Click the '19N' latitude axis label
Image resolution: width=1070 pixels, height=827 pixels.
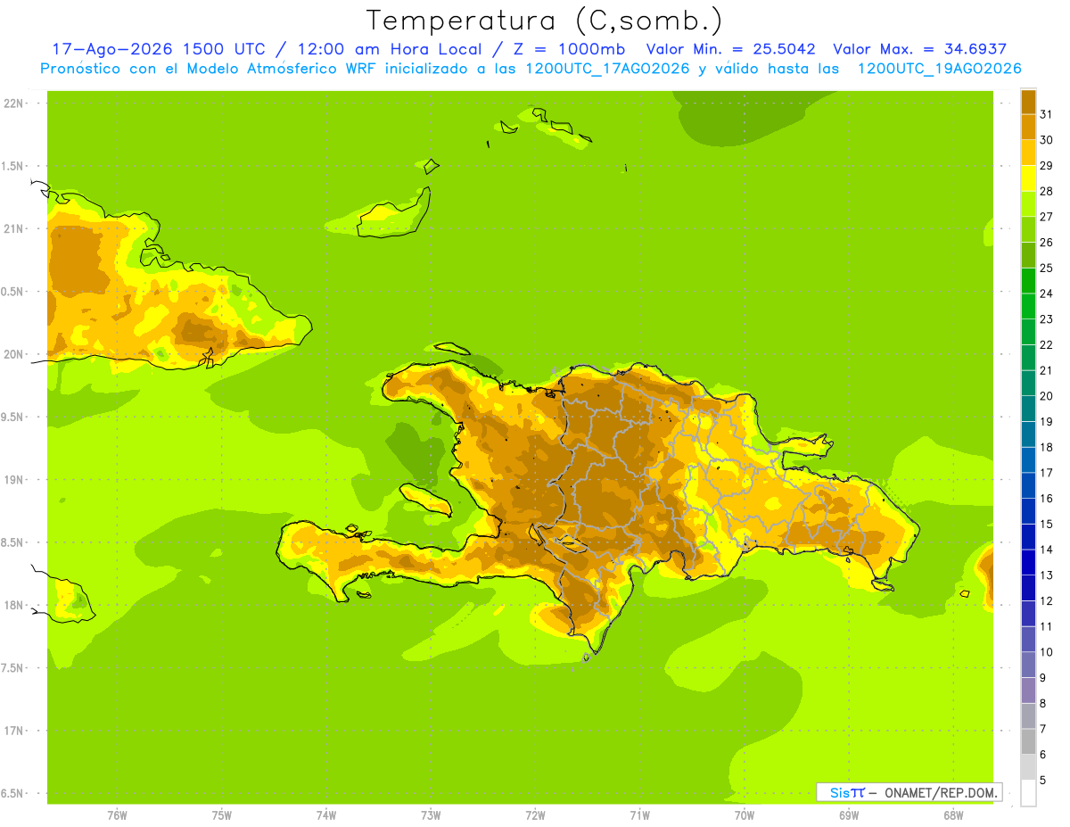pos(12,480)
